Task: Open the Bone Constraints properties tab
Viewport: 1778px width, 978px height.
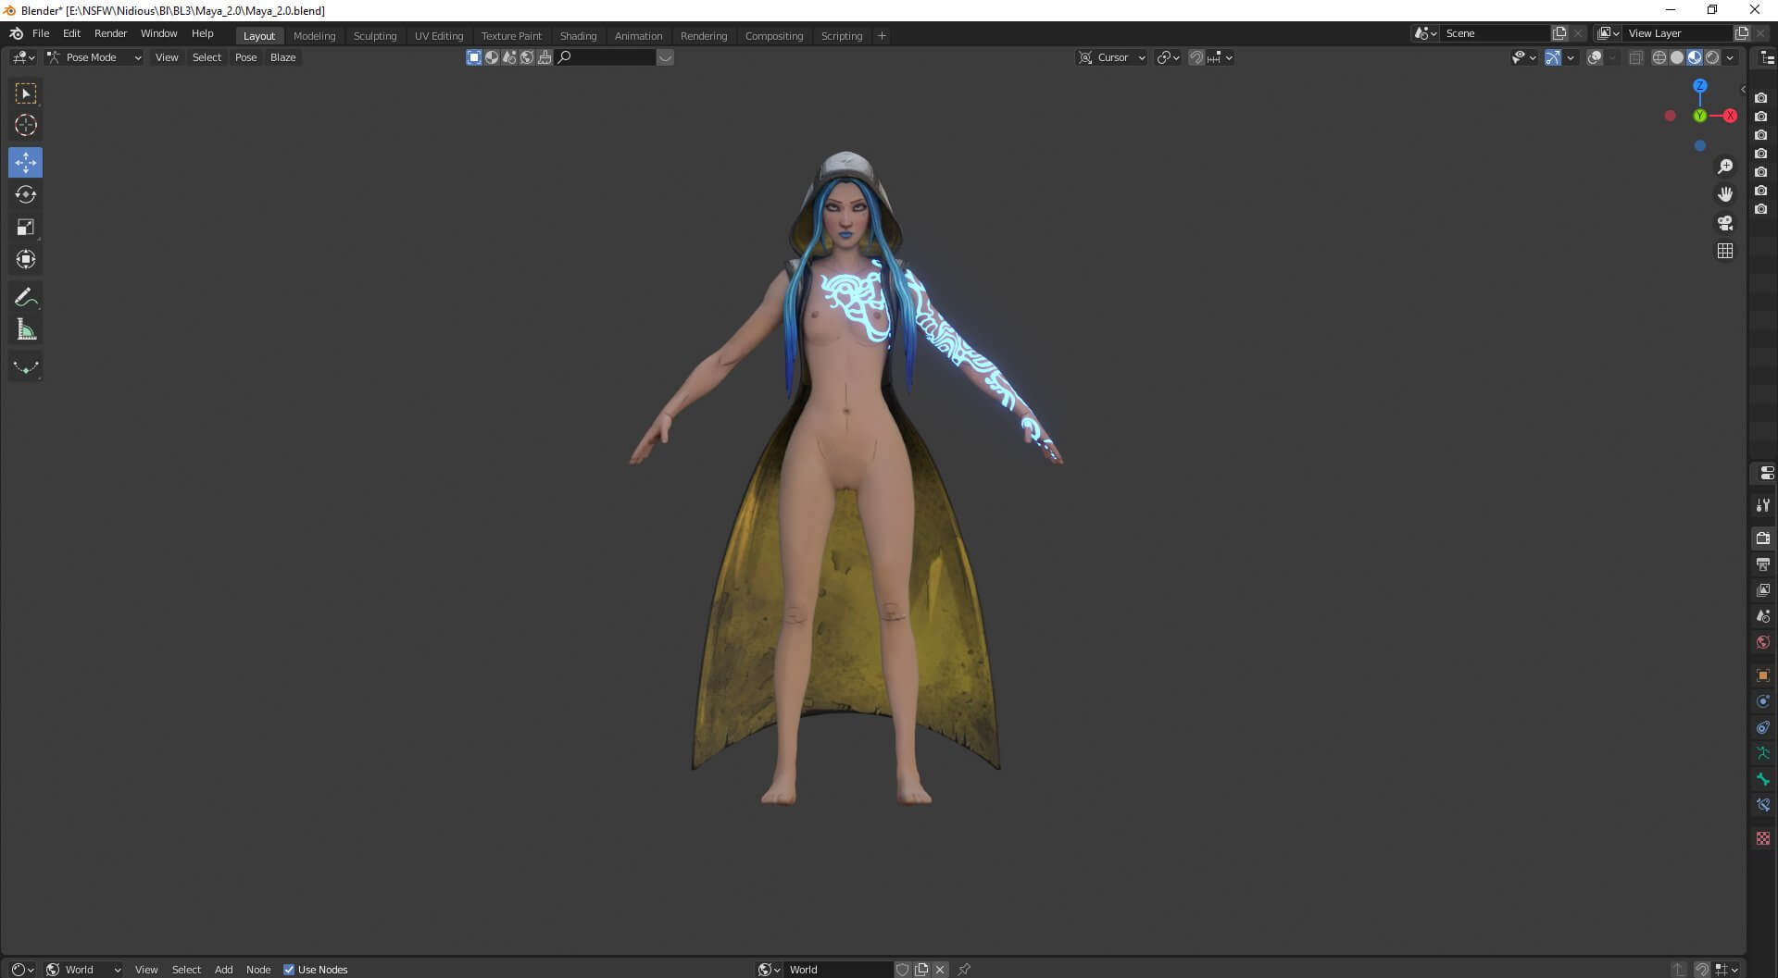Action: tap(1763, 805)
